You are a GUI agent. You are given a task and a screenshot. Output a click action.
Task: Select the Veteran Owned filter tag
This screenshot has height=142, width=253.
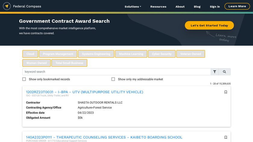click(x=191, y=54)
